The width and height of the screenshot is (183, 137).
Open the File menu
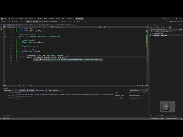[5, 19]
